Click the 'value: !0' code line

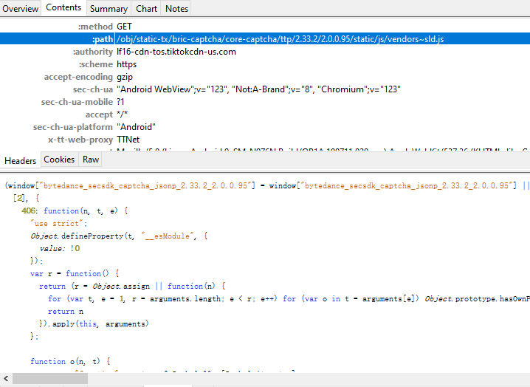[60, 248]
